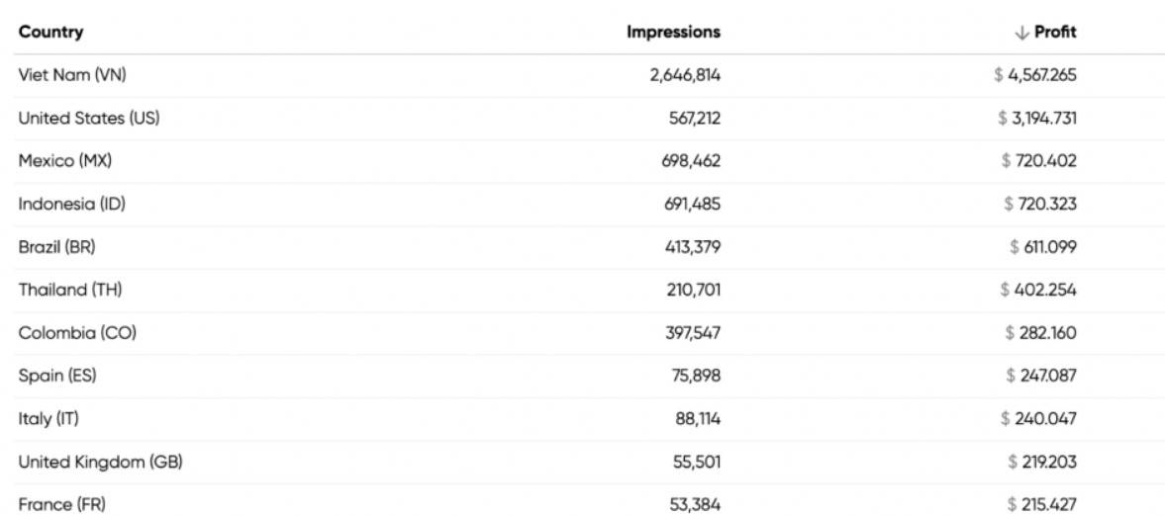The image size is (1165, 516).
Task: Click the Thailand (TH) country name
Action: coord(70,290)
